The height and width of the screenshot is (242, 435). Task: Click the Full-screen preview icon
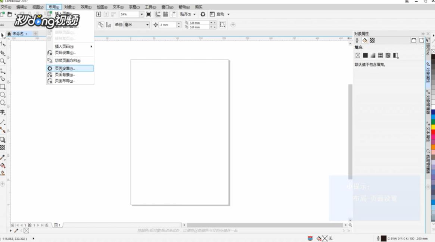149,14
